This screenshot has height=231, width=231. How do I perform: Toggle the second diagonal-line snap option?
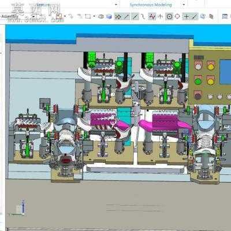pyautogui.click(x=136, y=17)
